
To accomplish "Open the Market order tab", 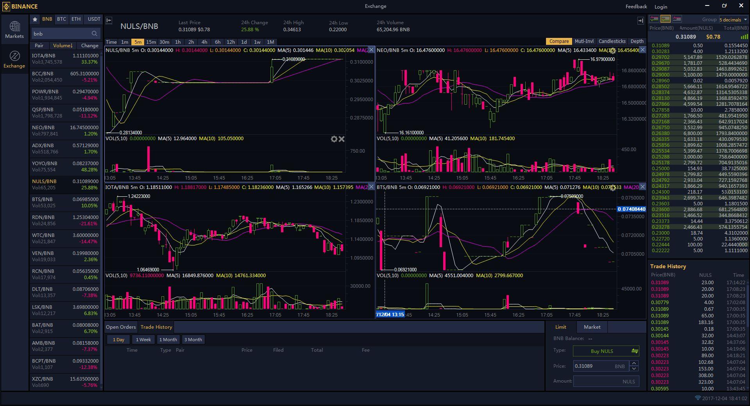I will pos(592,327).
